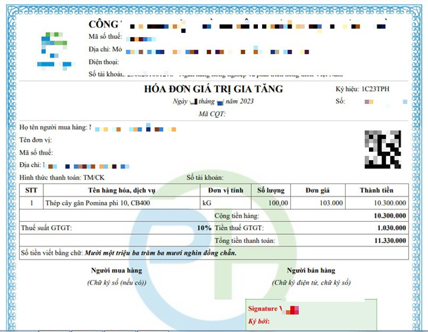This screenshot has width=428, height=332.
Task: Click the 'Cộng tiền hàng:' label
Action: [237, 216]
